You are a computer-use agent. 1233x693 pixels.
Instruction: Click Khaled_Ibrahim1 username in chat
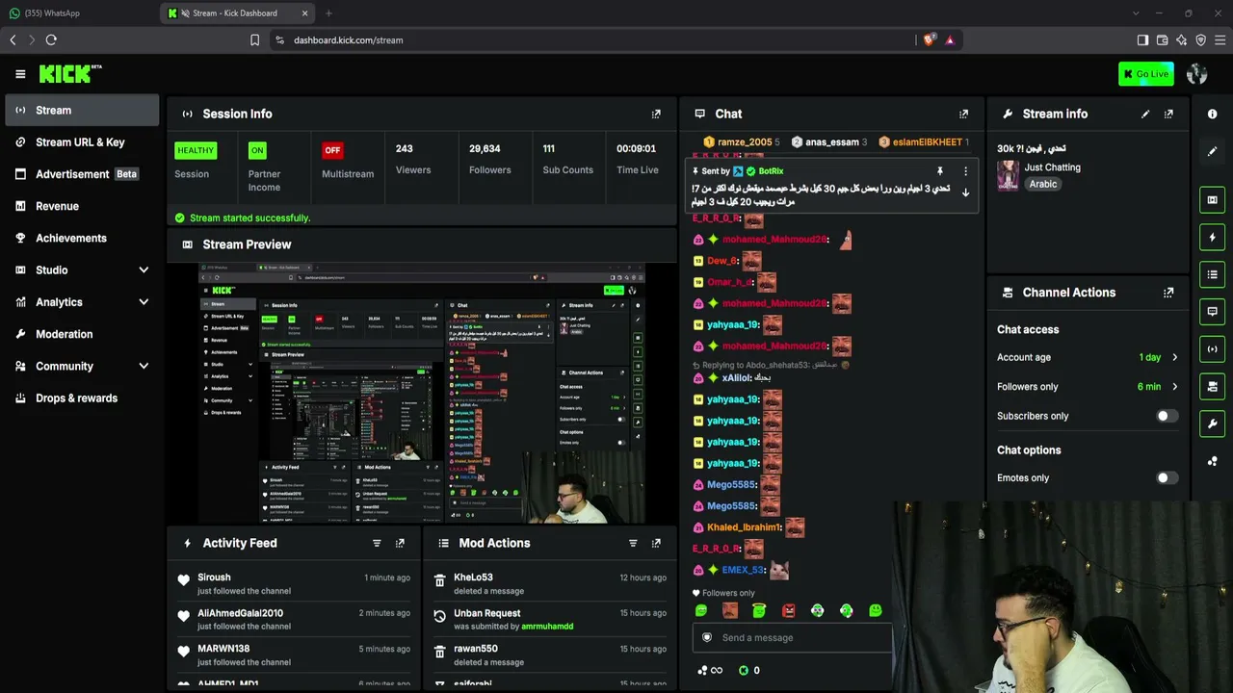[743, 527]
